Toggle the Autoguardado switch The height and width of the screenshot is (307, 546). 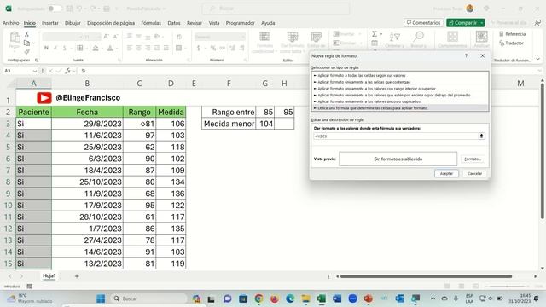pyautogui.click(x=55, y=9)
